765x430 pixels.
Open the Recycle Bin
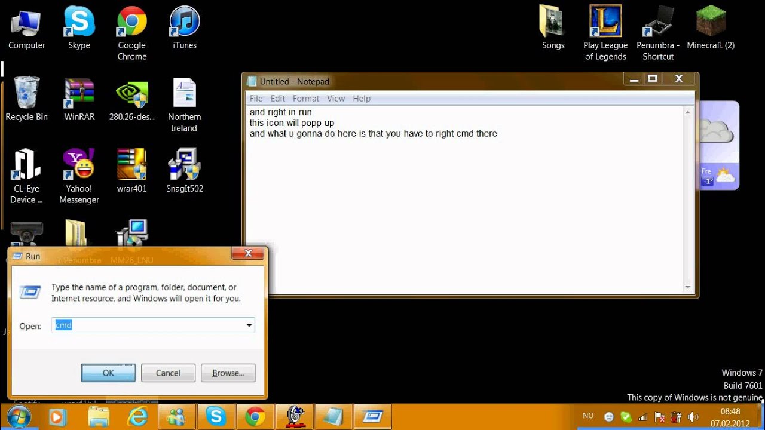[26, 100]
